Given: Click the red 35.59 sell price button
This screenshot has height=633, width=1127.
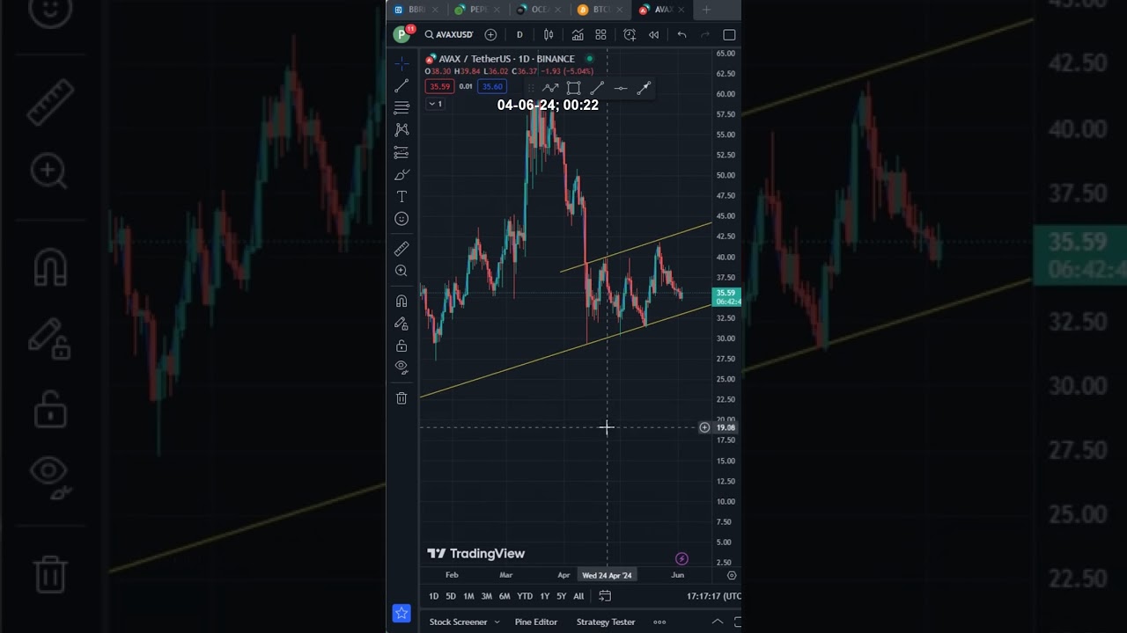Looking at the screenshot, I should pos(439,86).
